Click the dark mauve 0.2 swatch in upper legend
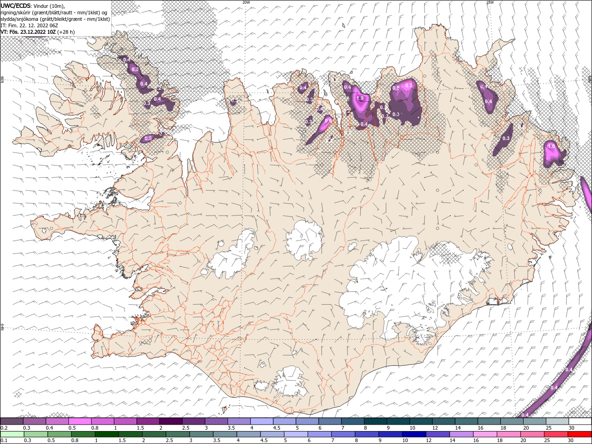This screenshot has width=592, height=444. click(x=12, y=421)
